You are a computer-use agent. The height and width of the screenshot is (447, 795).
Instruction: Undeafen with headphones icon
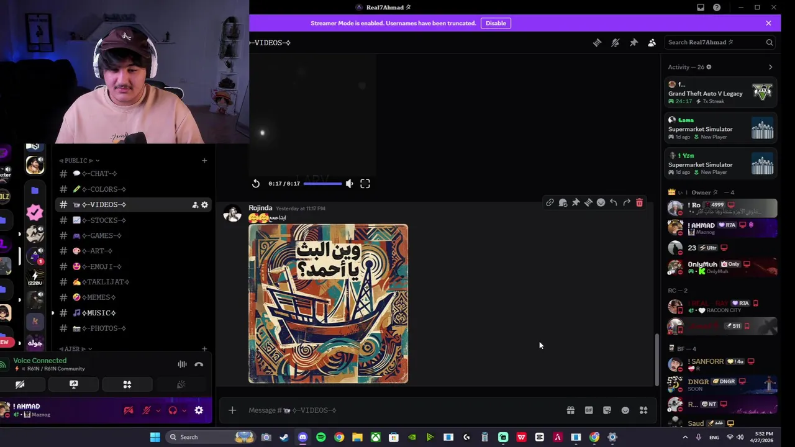coord(173,410)
